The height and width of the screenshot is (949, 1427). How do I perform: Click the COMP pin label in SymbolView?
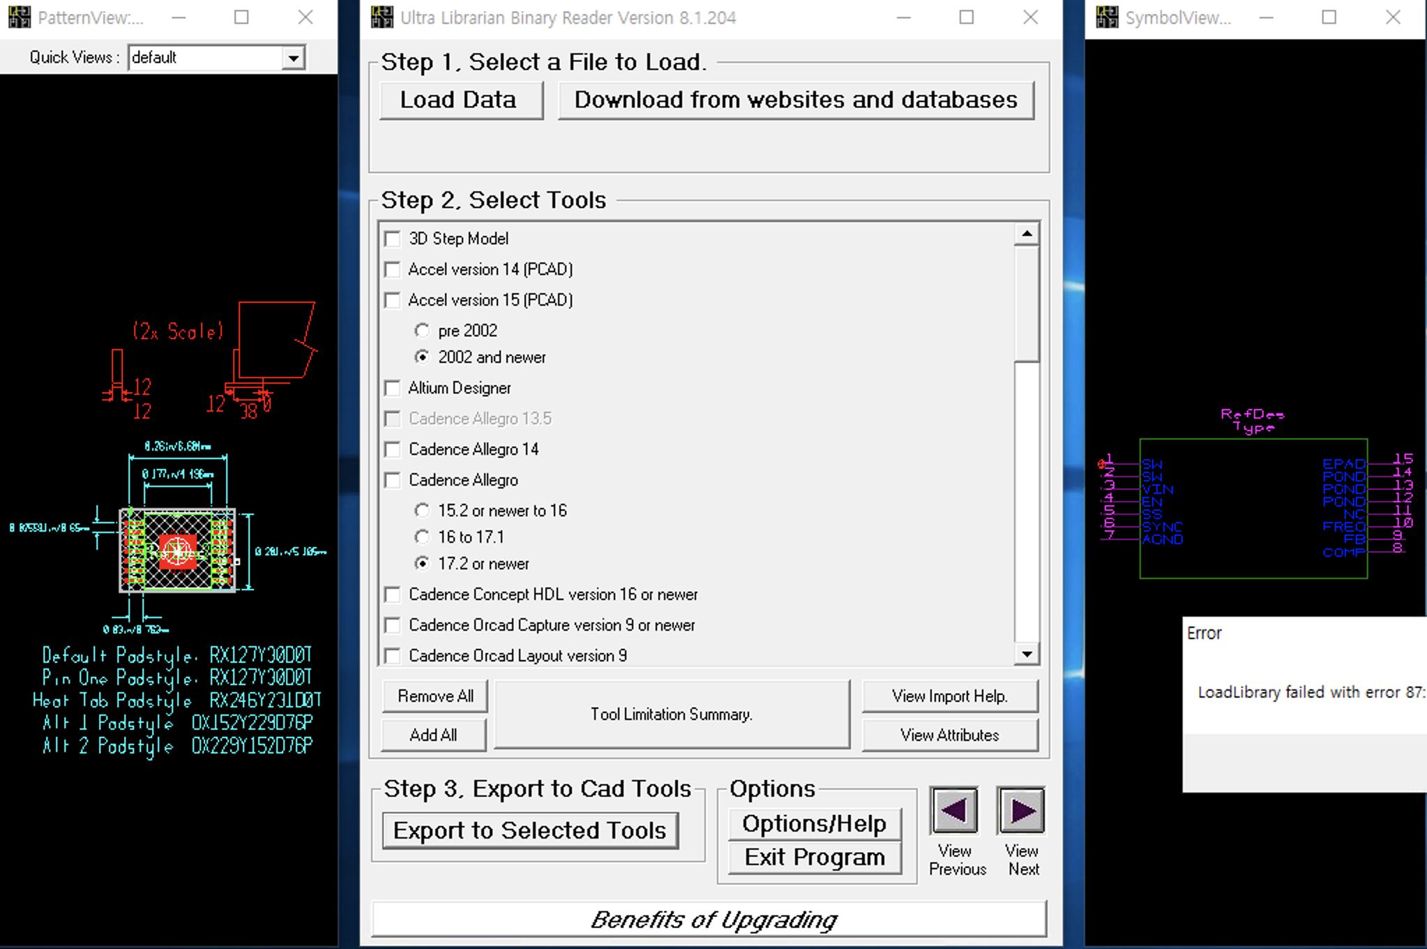click(1344, 552)
